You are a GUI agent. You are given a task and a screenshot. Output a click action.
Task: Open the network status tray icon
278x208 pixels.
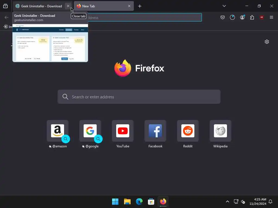point(236,201)
